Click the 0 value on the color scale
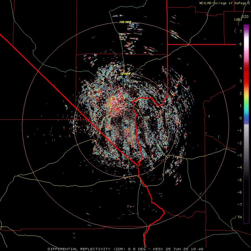 click(241, 118)
